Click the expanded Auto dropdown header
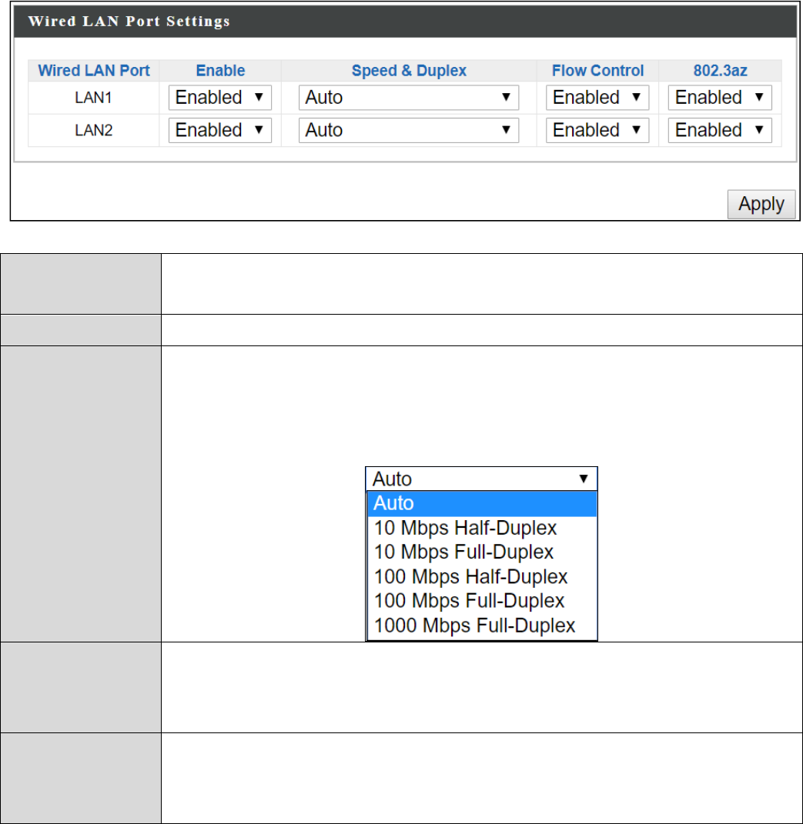Image resolution: width=803 pixels, height=824 pixels. [x=481, y=479]
